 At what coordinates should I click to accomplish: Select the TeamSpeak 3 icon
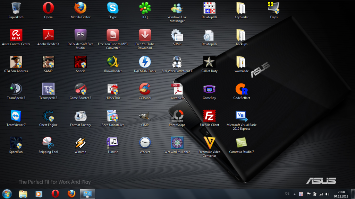click(16, 91)
